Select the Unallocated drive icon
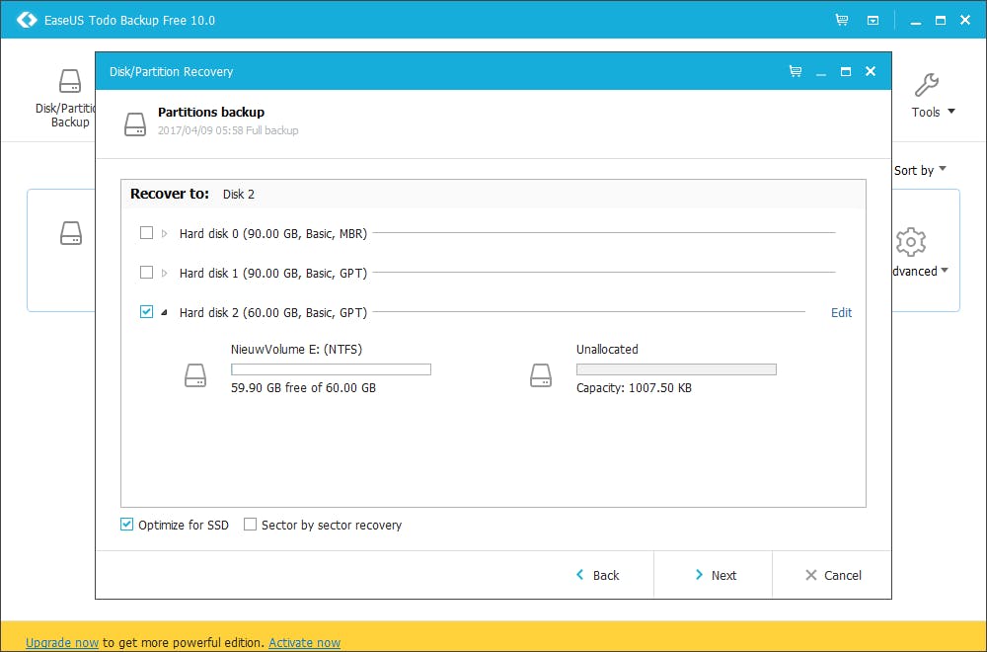The image size is (987, 652). coord(541,375)
